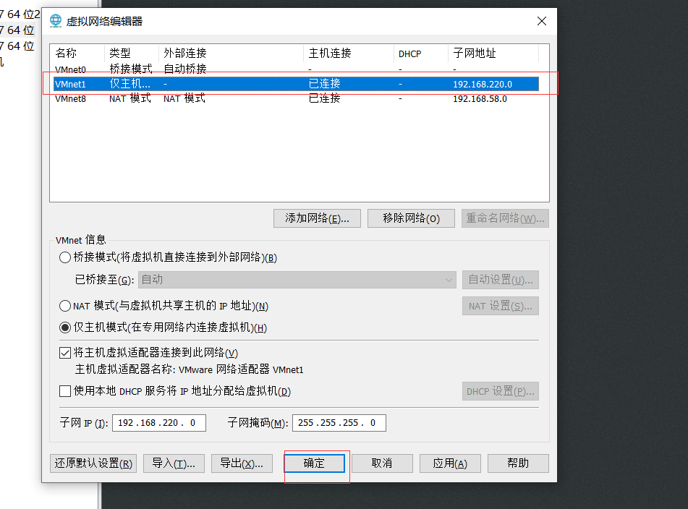Select the 仅主机模式 radio button
This screenshot has width=688, height=509.
coord(65,328)
